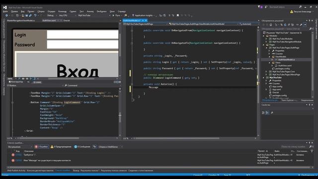Open the Вид (View) menu
Image resolution: width=318 pixels, height=179 pixels.
pos(23,11)
